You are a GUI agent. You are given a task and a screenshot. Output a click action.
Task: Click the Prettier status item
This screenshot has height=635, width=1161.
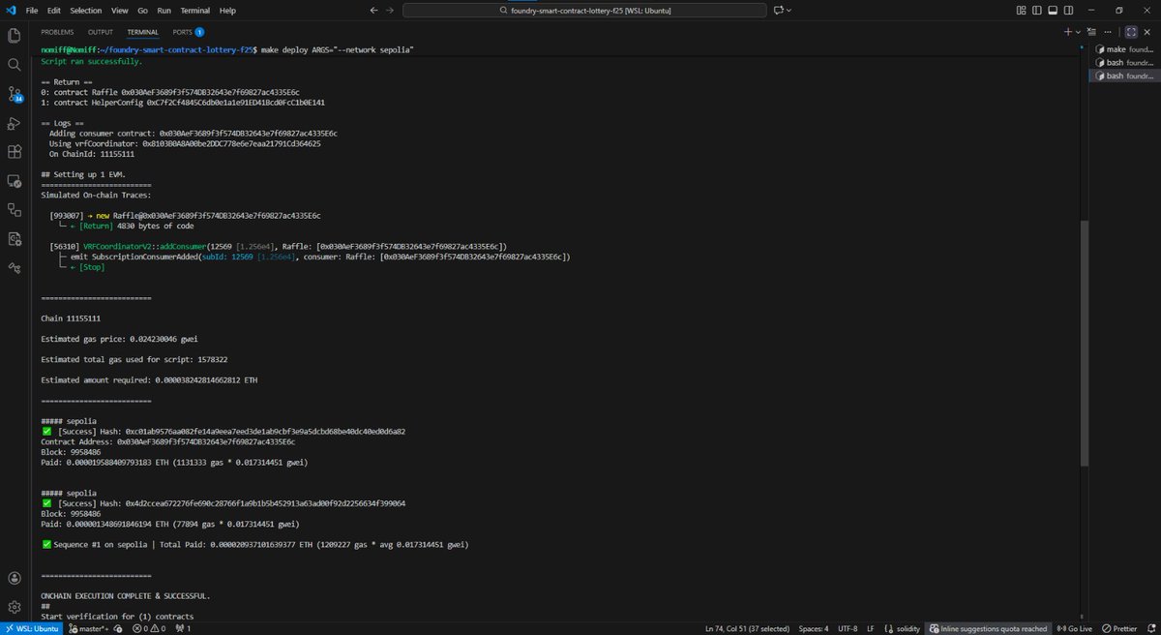point(1118,628)
